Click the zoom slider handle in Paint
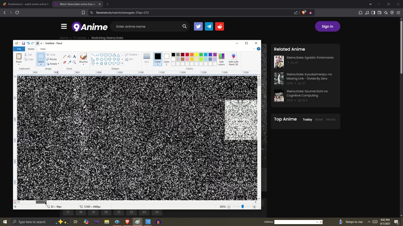 [x=242, y=207]
